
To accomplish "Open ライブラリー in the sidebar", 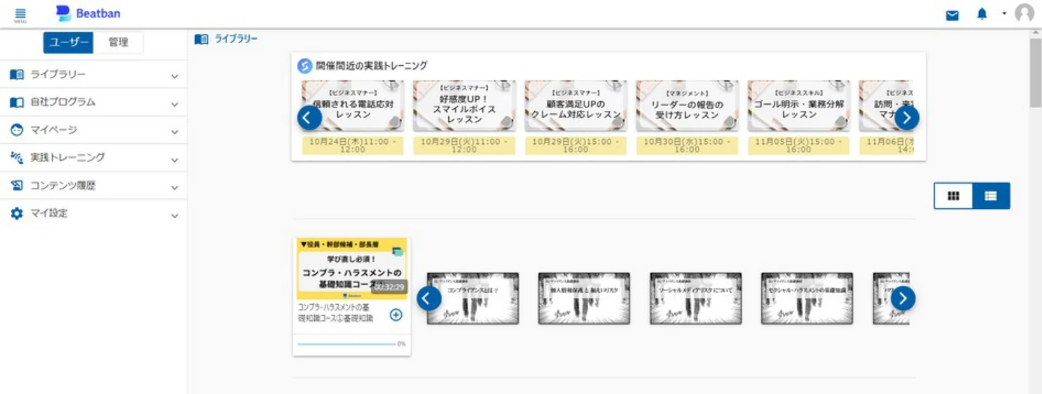I will (x=93, y=74).
